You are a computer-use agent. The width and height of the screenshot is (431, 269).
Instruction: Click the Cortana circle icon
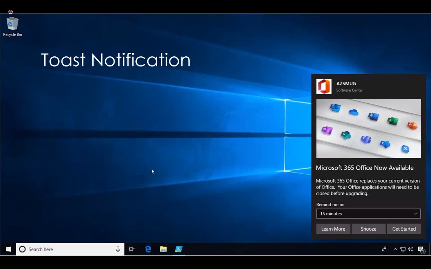22,249
